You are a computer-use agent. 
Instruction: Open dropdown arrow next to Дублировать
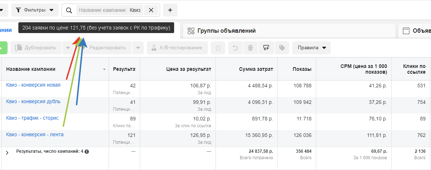click(x=68, y=48)
